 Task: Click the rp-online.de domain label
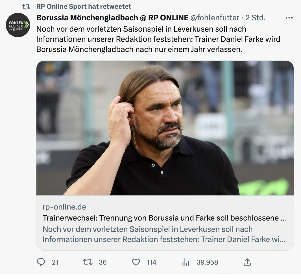pyautogui.click(x=64, y=207)
